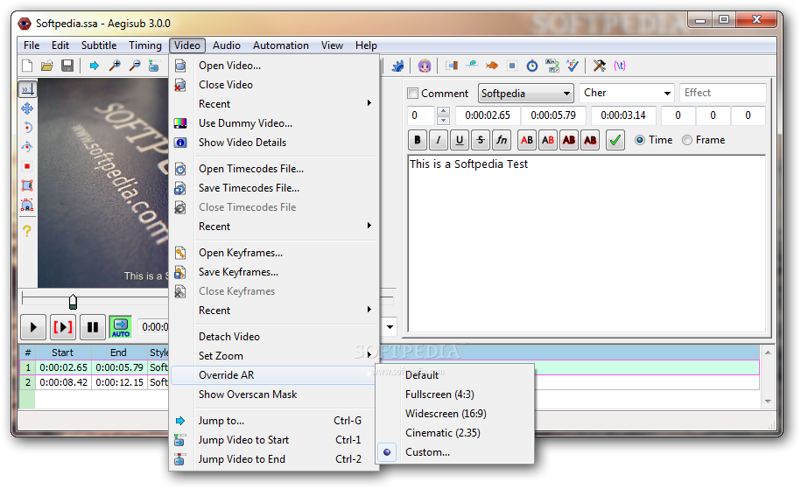Click the Open subtitles folder icon
Image resolution: width=801 pixels, height=489 pixels.
click(x=47, y=66)
